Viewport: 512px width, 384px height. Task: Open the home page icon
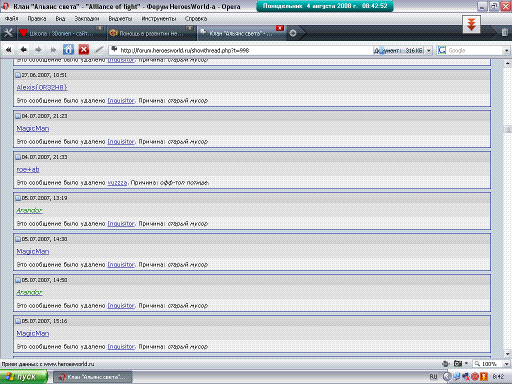click(x=68, y=49)
